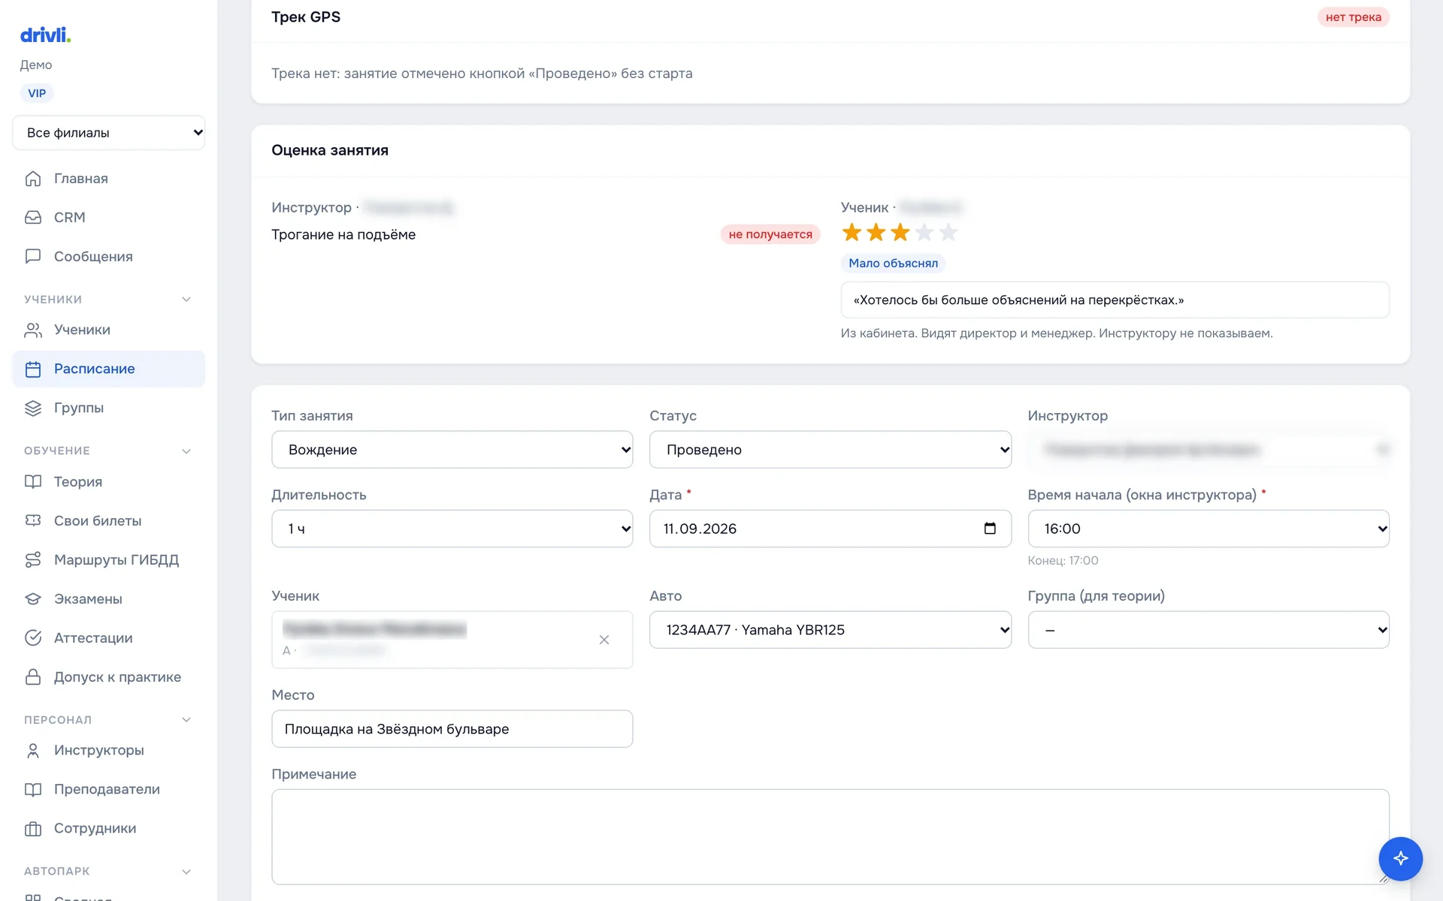Go to Ученики list
Viewport: 1443px width, 901px height.
tap(108, 330)
